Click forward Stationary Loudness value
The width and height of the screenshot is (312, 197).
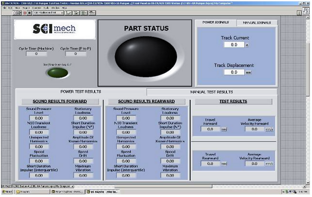tap(83, 118)
